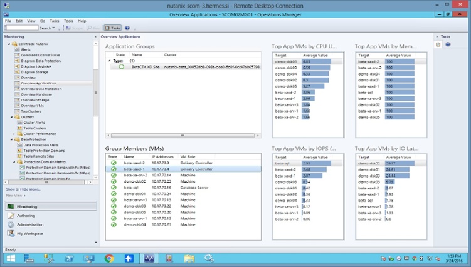
Task: Open Protection Domain Bandwidth Rx performance icon
Action: point(22,168)
